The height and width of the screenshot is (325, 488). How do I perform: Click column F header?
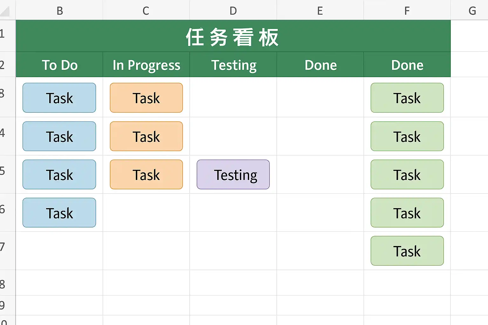407,11
